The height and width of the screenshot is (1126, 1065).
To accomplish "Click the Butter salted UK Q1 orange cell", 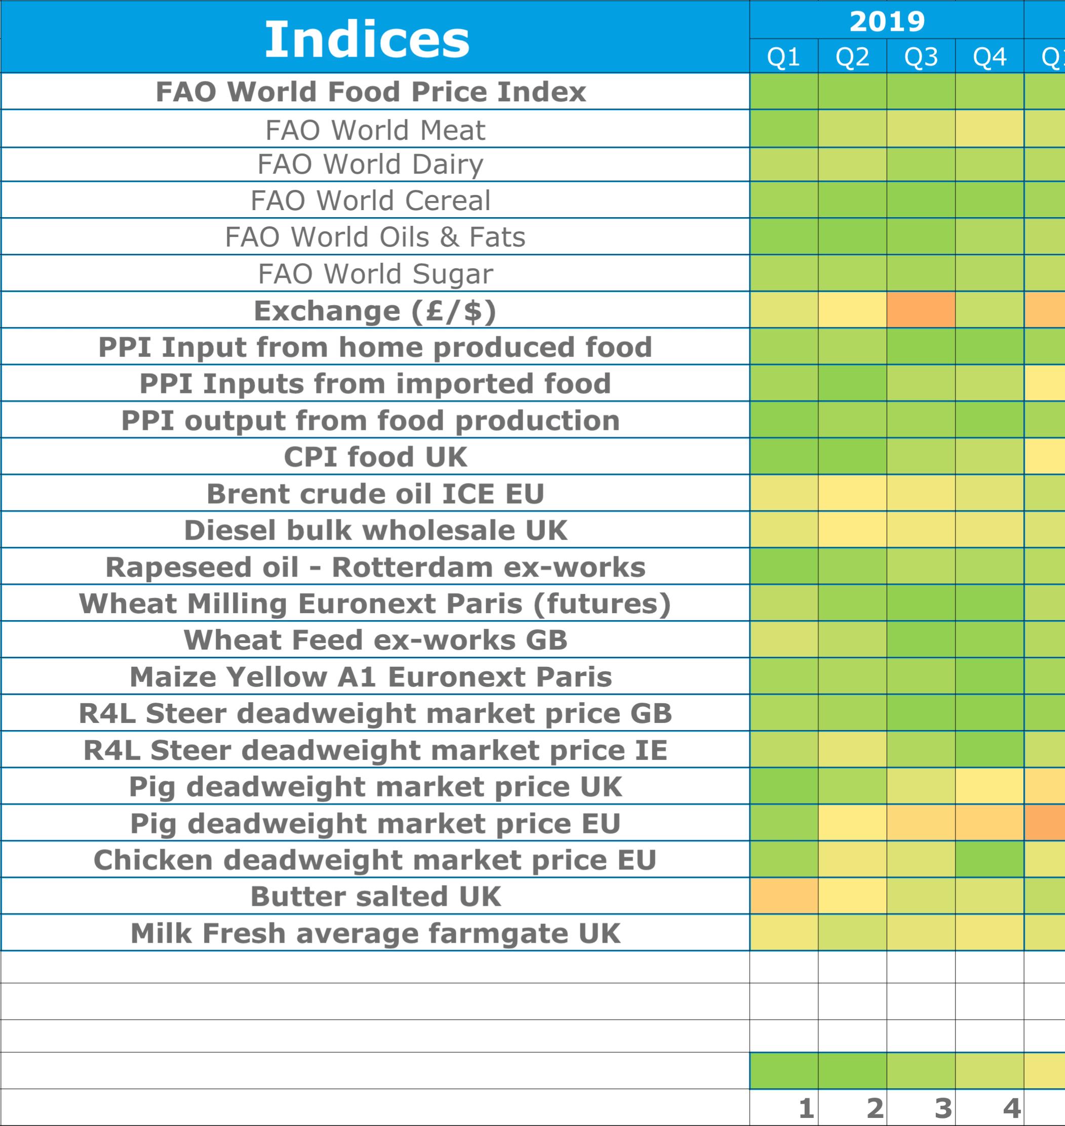I will 784,896.
